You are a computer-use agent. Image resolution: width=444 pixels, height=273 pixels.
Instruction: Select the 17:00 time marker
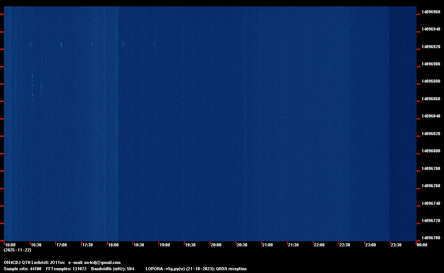tap(62, 245)
